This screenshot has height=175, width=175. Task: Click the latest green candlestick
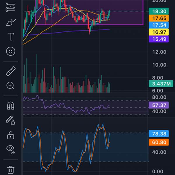click(110, 12)
